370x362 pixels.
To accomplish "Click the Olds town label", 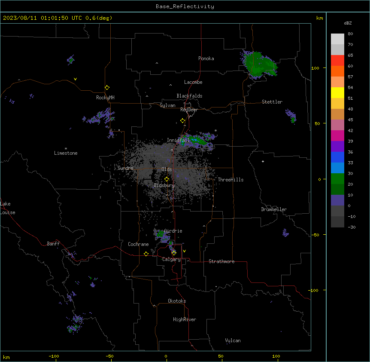I will coord(167,169).
